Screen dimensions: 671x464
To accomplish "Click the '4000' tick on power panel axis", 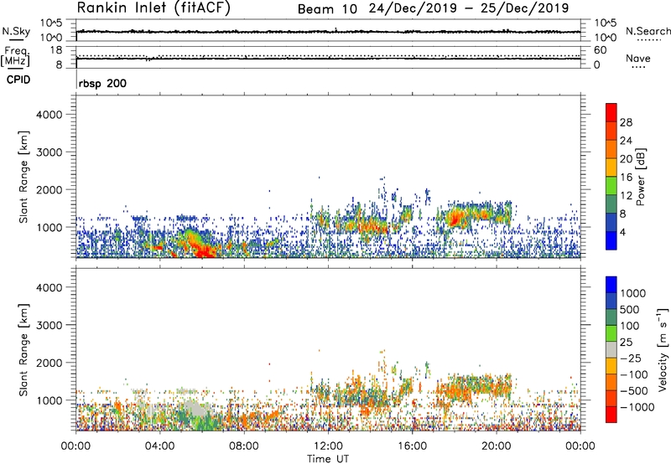I will point(49,115).
